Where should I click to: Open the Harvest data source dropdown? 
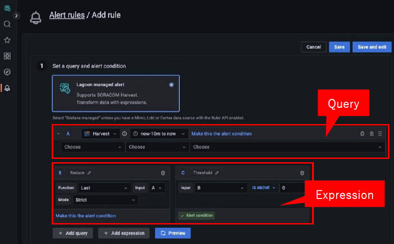[101, 134]
